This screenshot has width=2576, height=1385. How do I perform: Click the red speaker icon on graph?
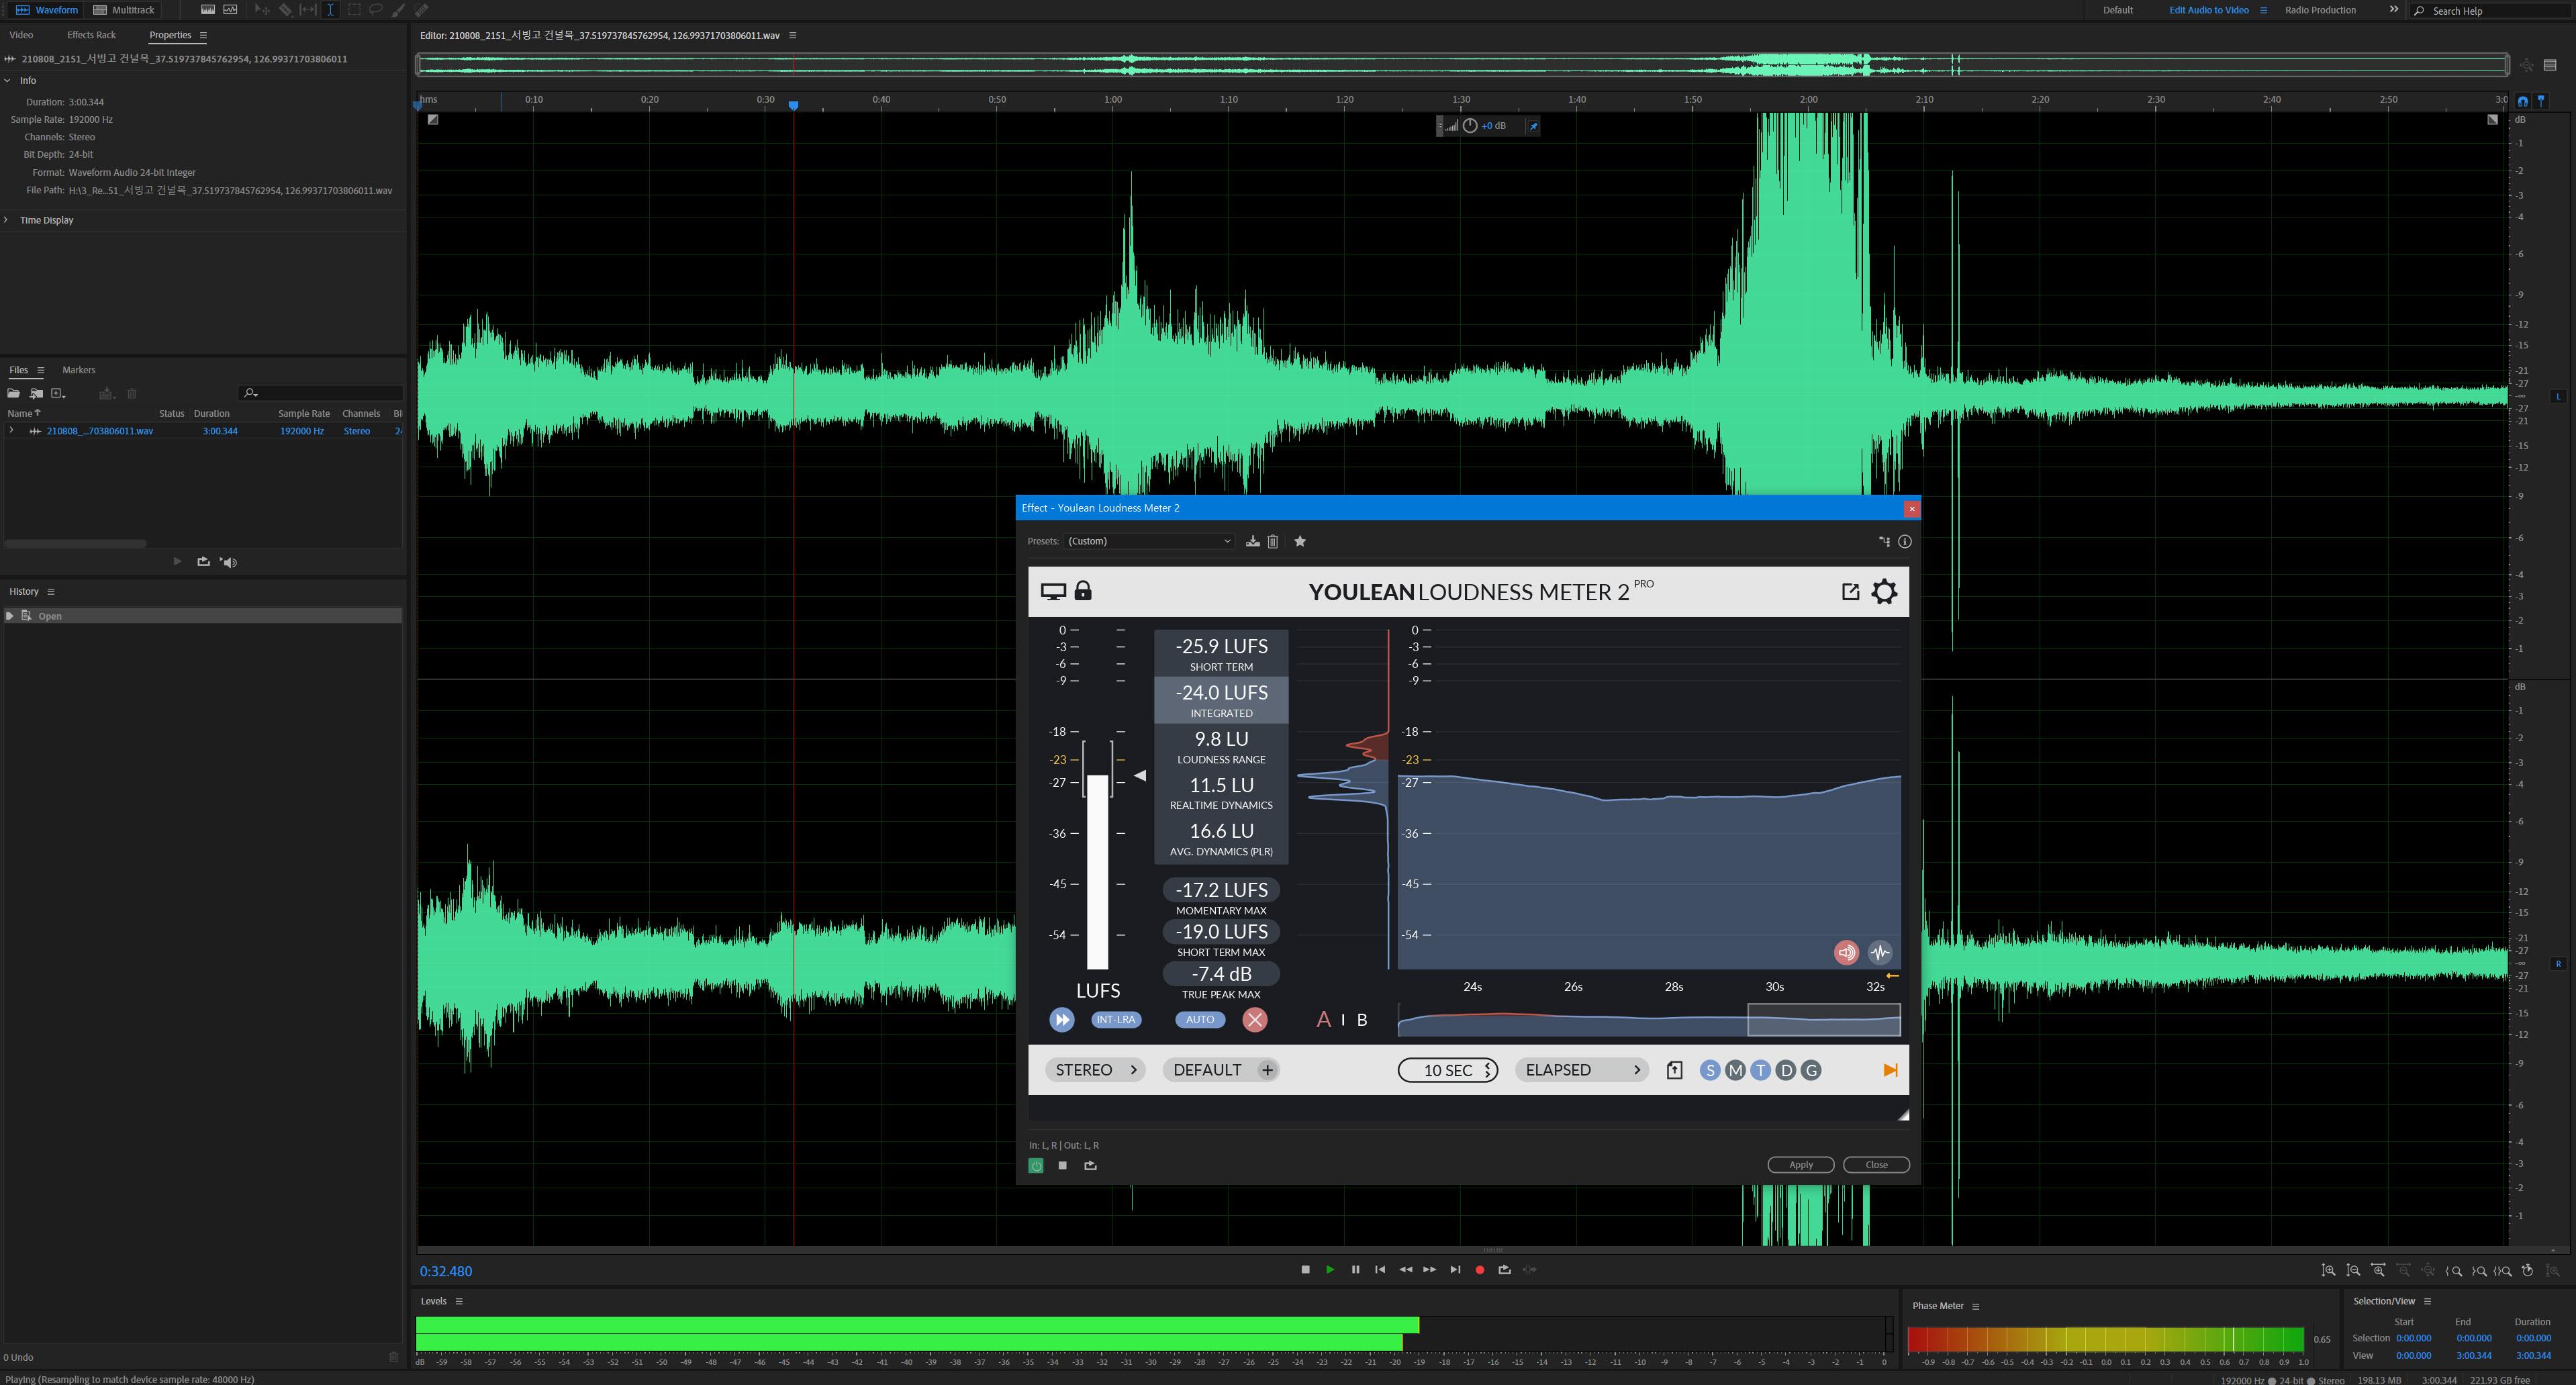click(x=1846, y=952)
